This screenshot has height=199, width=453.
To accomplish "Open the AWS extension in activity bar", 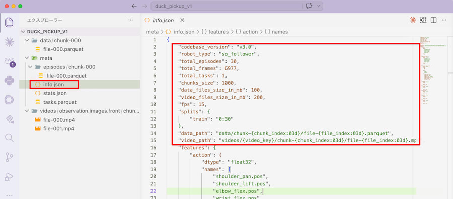I will tap(9, 62).
